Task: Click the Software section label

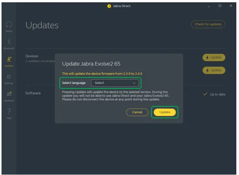Action: click(x=33, y=93)
